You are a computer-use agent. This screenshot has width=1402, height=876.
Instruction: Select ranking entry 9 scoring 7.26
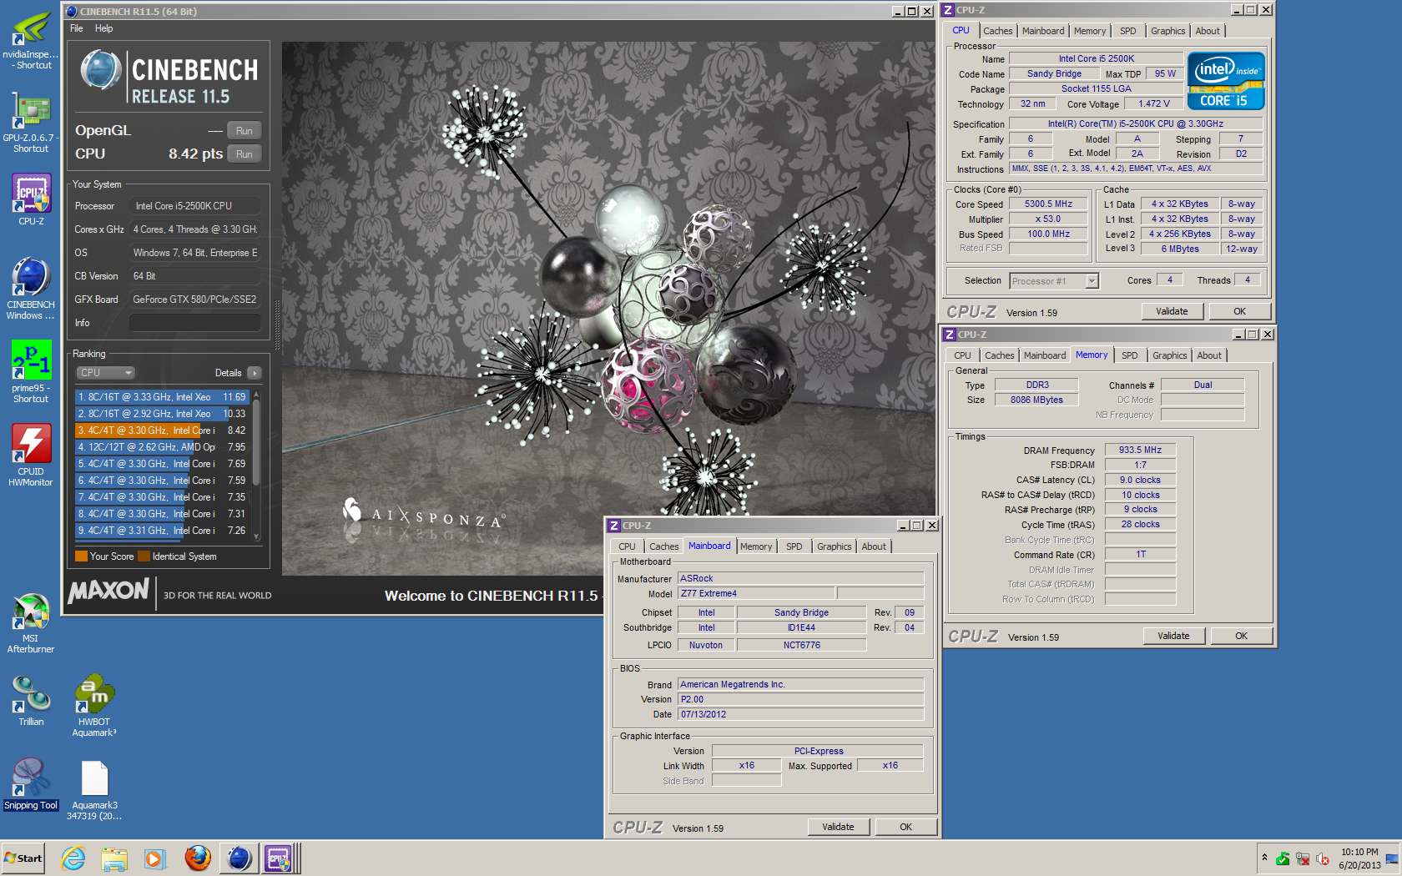(162, 531)
